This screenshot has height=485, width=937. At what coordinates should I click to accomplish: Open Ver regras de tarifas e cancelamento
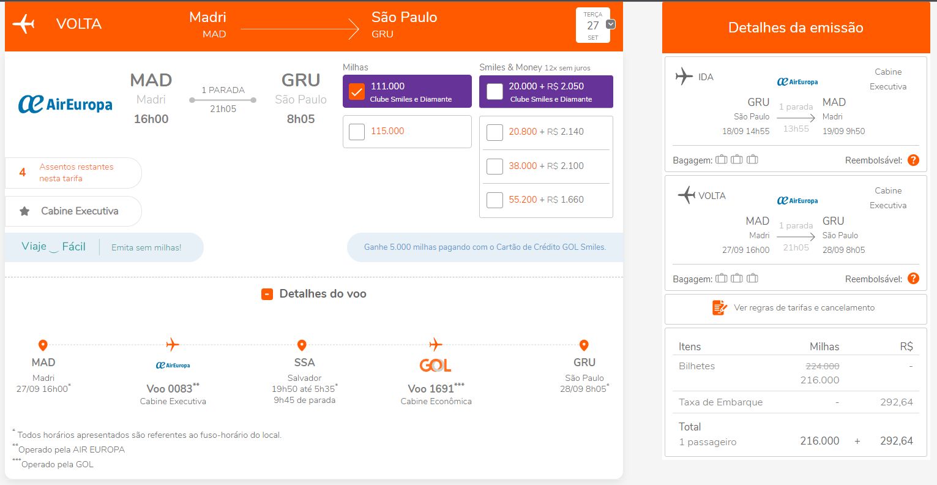coord(796,308)
